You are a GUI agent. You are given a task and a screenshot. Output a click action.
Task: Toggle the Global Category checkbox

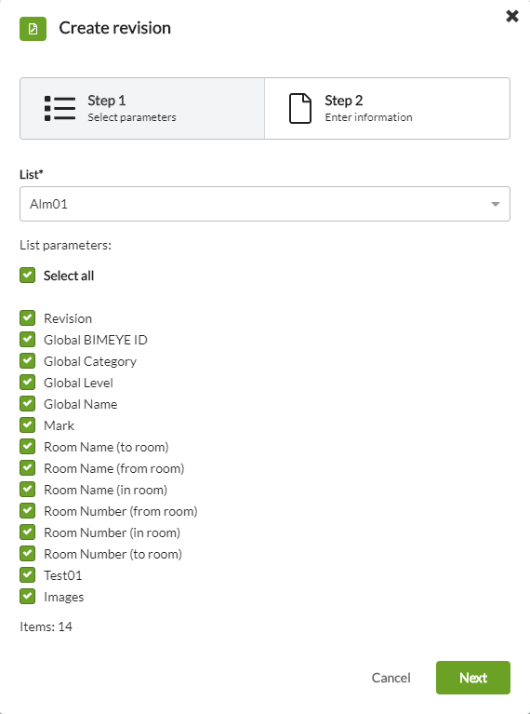(27, 360)
